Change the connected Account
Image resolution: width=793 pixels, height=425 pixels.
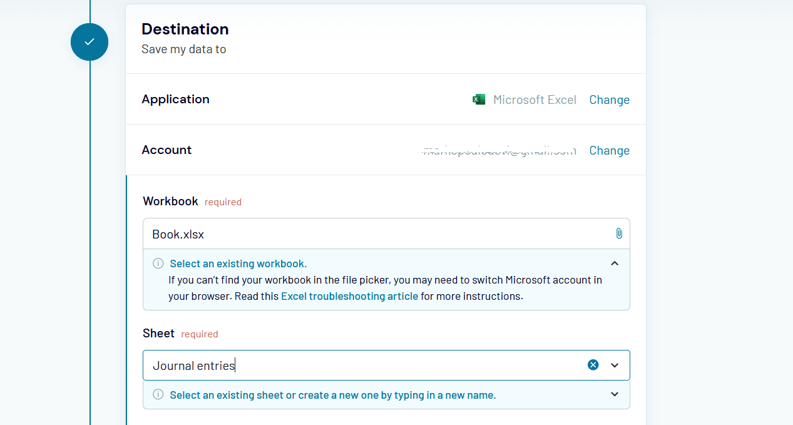[609, 150]
